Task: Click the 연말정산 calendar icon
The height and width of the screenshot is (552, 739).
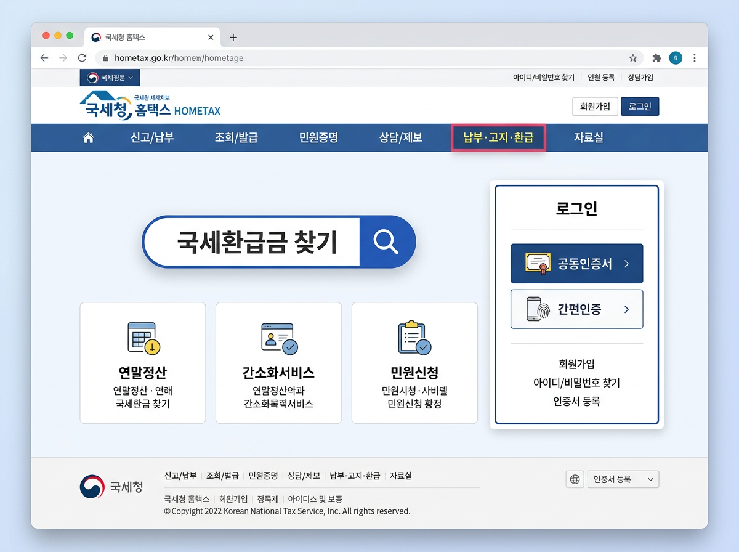Action: pyautogui.click(x=143, y=338)
